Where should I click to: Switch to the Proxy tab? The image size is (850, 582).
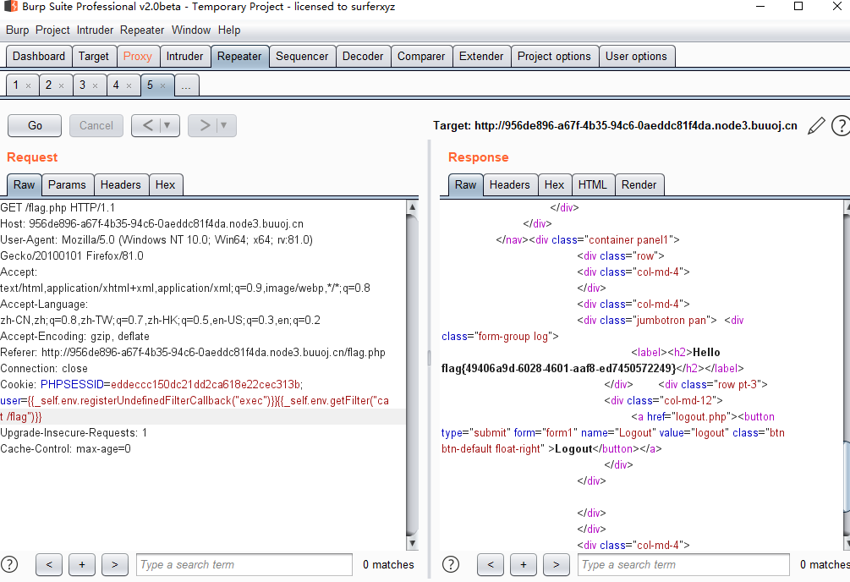coord(138,57)
